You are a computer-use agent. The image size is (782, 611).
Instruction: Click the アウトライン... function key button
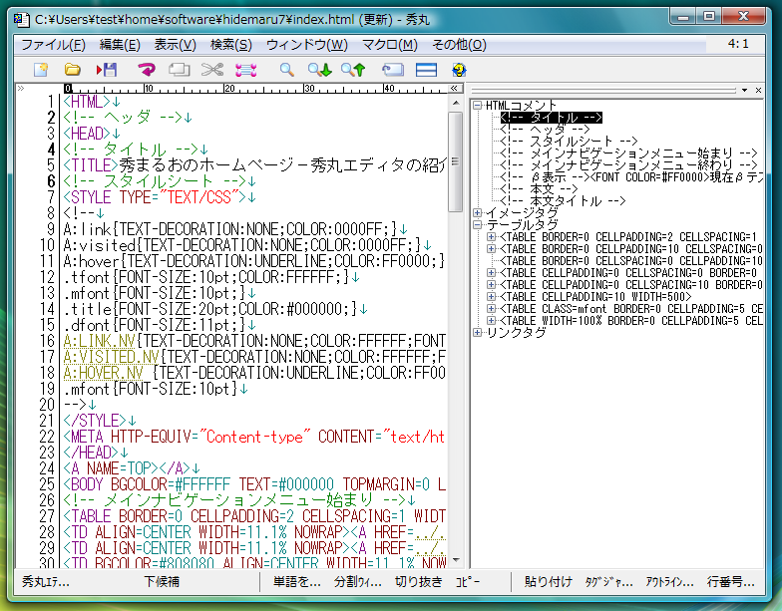click(670, 582)
